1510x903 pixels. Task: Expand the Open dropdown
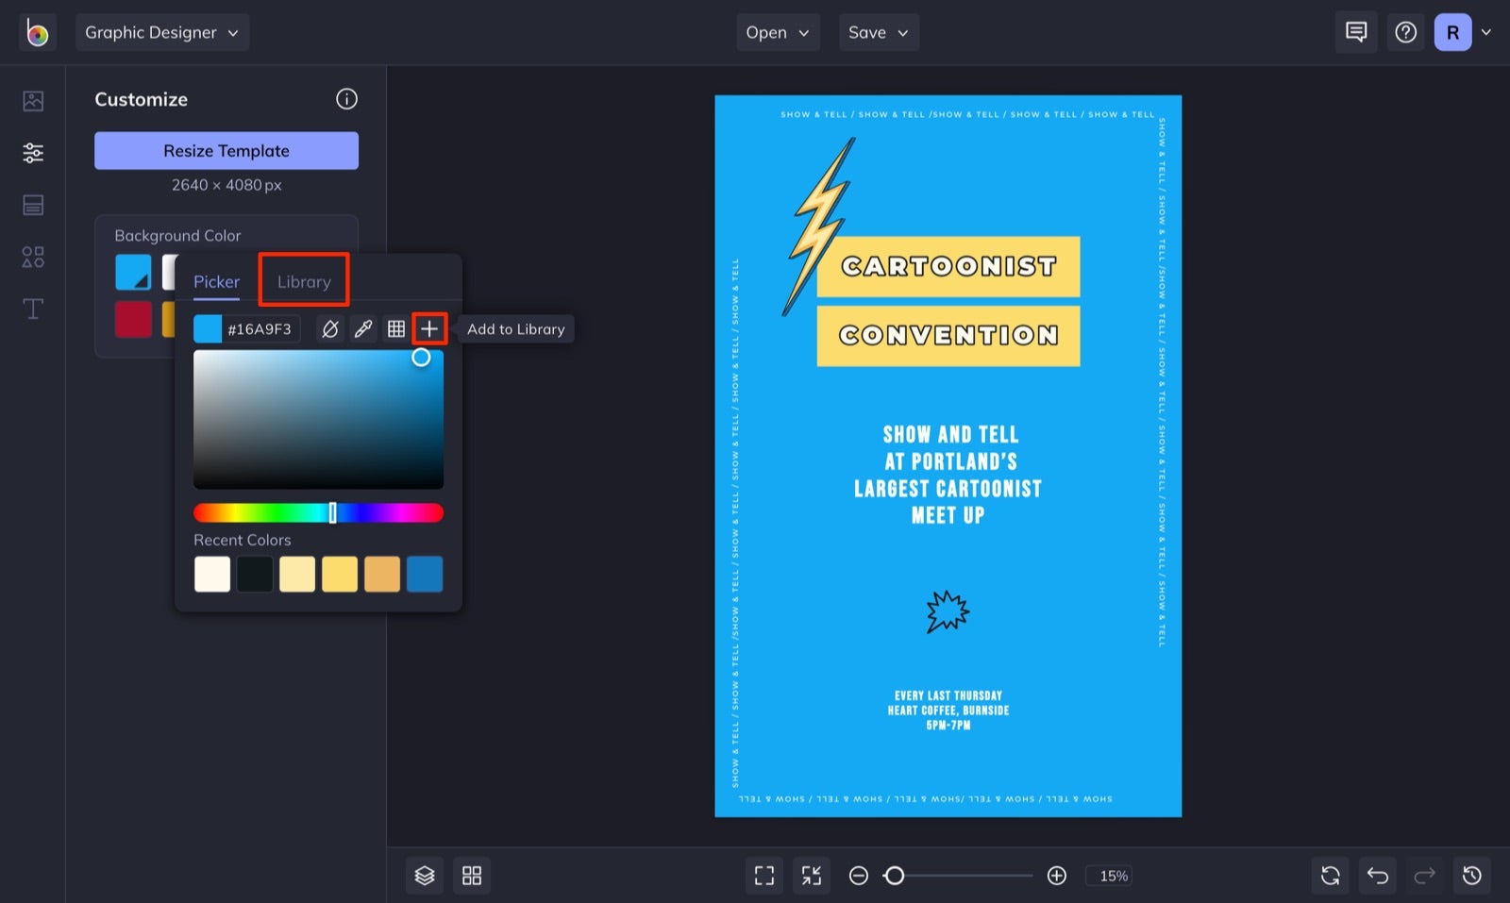coord(778,31)
